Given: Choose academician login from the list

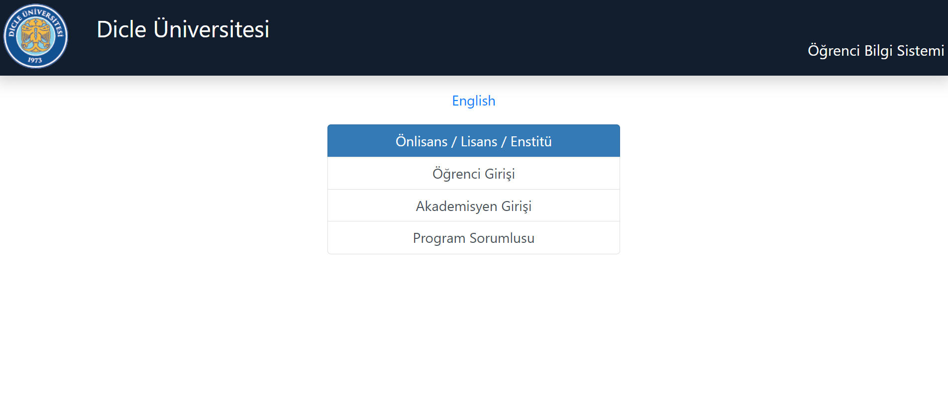Looking at the screenshot, I should (473, 206).
